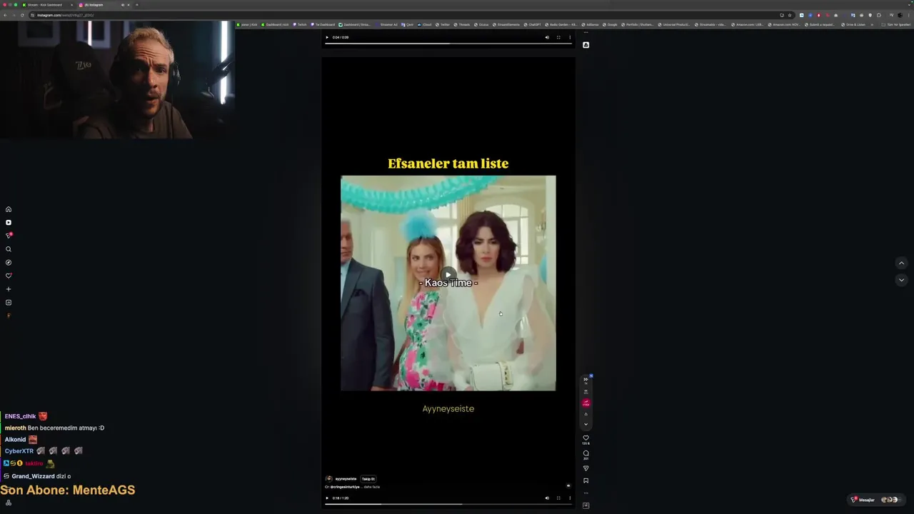Screen dimensions: 914x514
Task: Click the Create plus icon in the sidebar
Action: pyautogui.click(x=9, y=289)
